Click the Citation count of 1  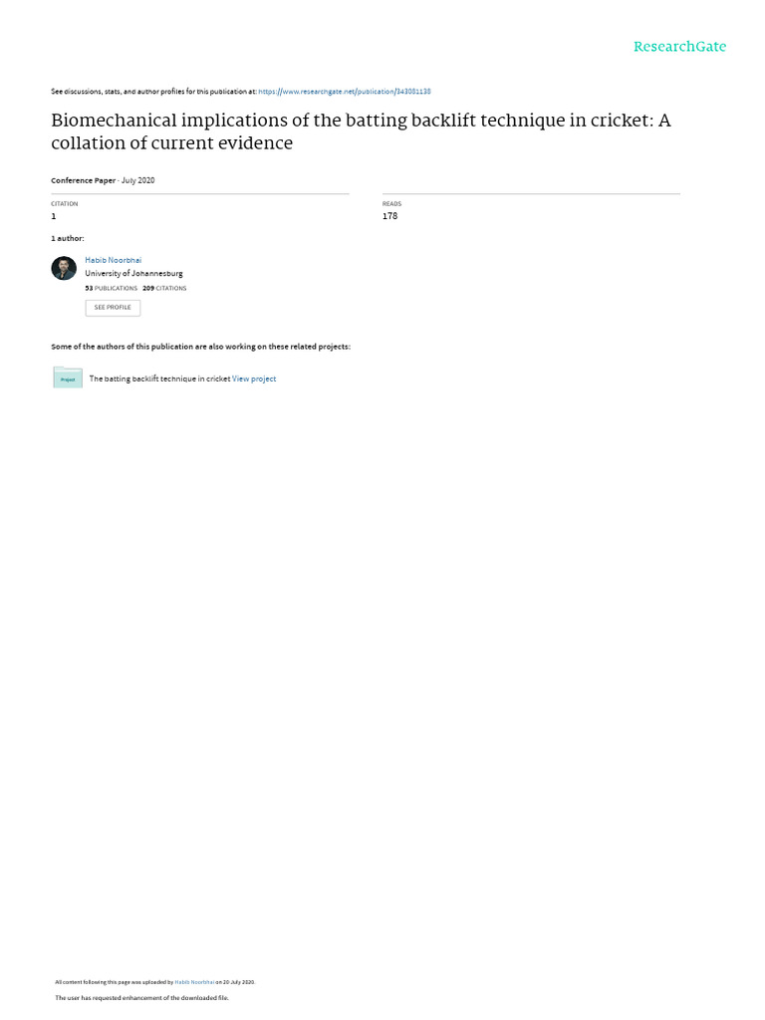pos(54,216)
